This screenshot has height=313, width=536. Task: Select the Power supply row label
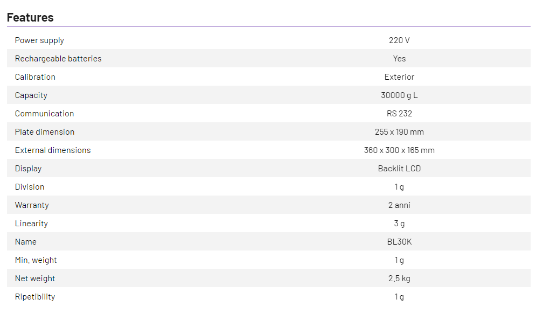click(39, 40)
